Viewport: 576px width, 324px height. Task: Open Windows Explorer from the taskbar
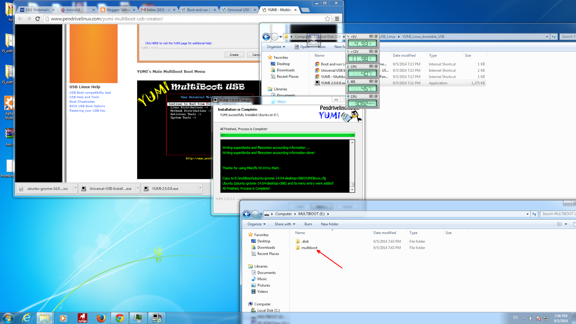[x=44, y=318]
